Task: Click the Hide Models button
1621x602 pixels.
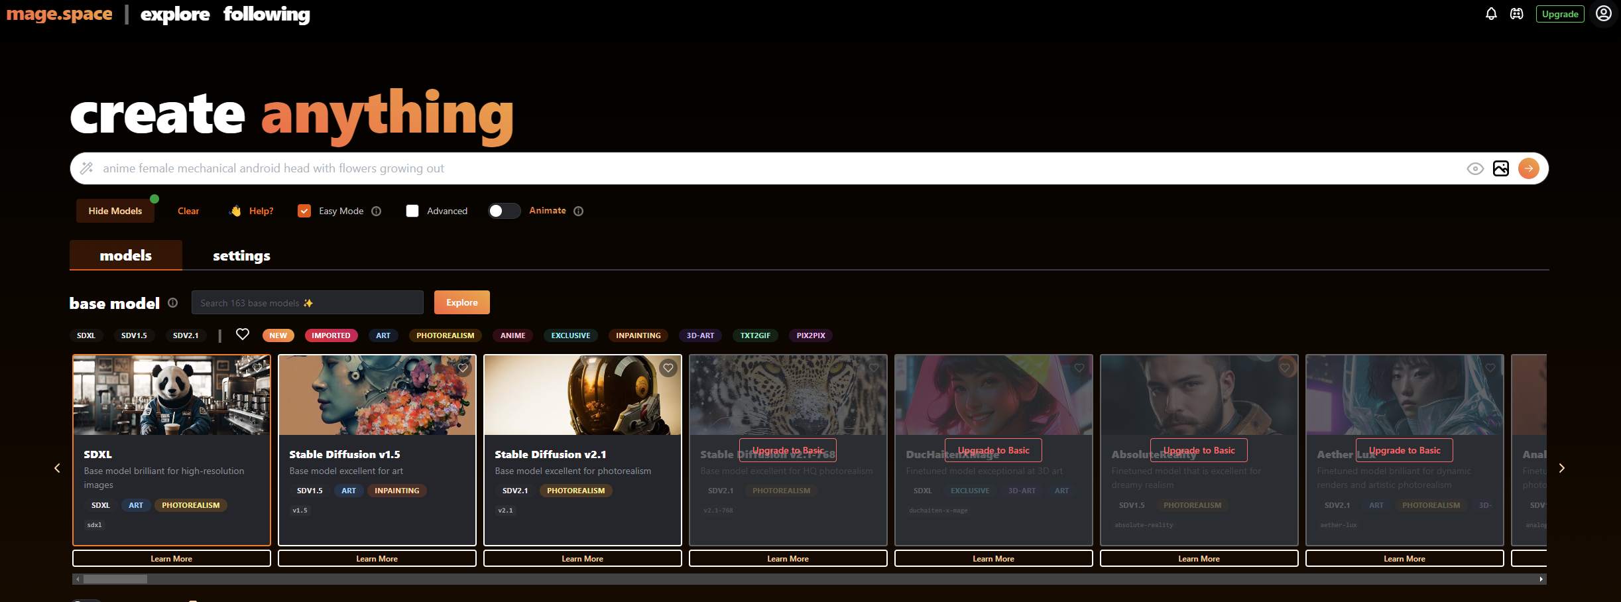Action: [115, 211]
